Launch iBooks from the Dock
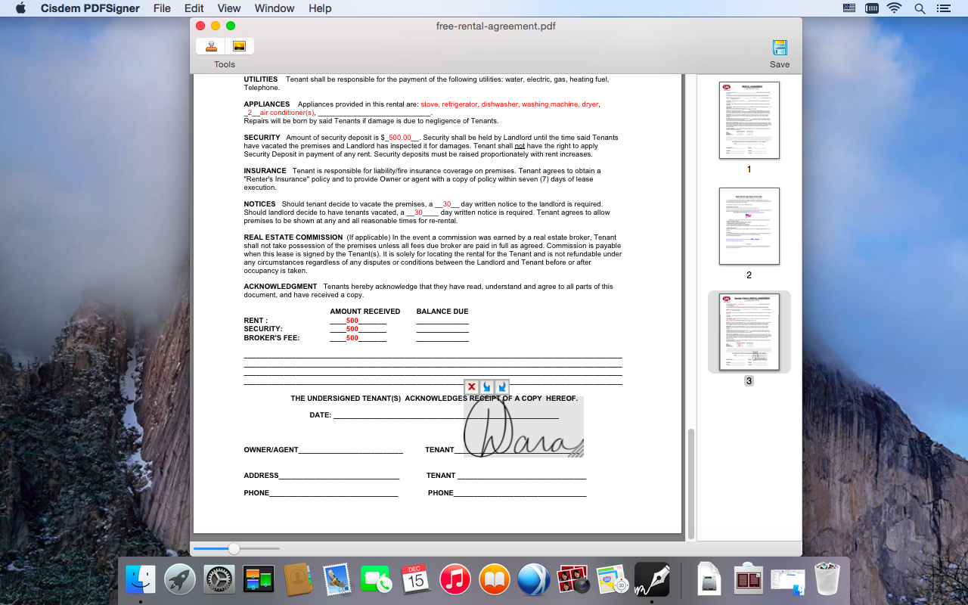This screenshot has height=605, width=968. [x=495, y=580]
